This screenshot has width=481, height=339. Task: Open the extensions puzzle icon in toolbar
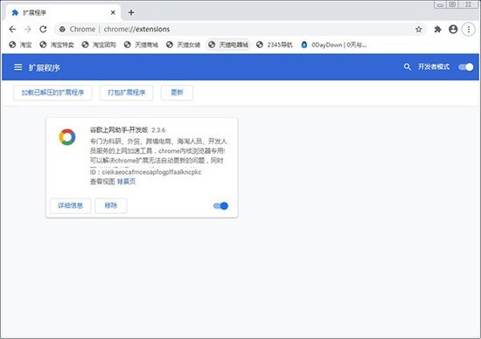pos(437,29)
